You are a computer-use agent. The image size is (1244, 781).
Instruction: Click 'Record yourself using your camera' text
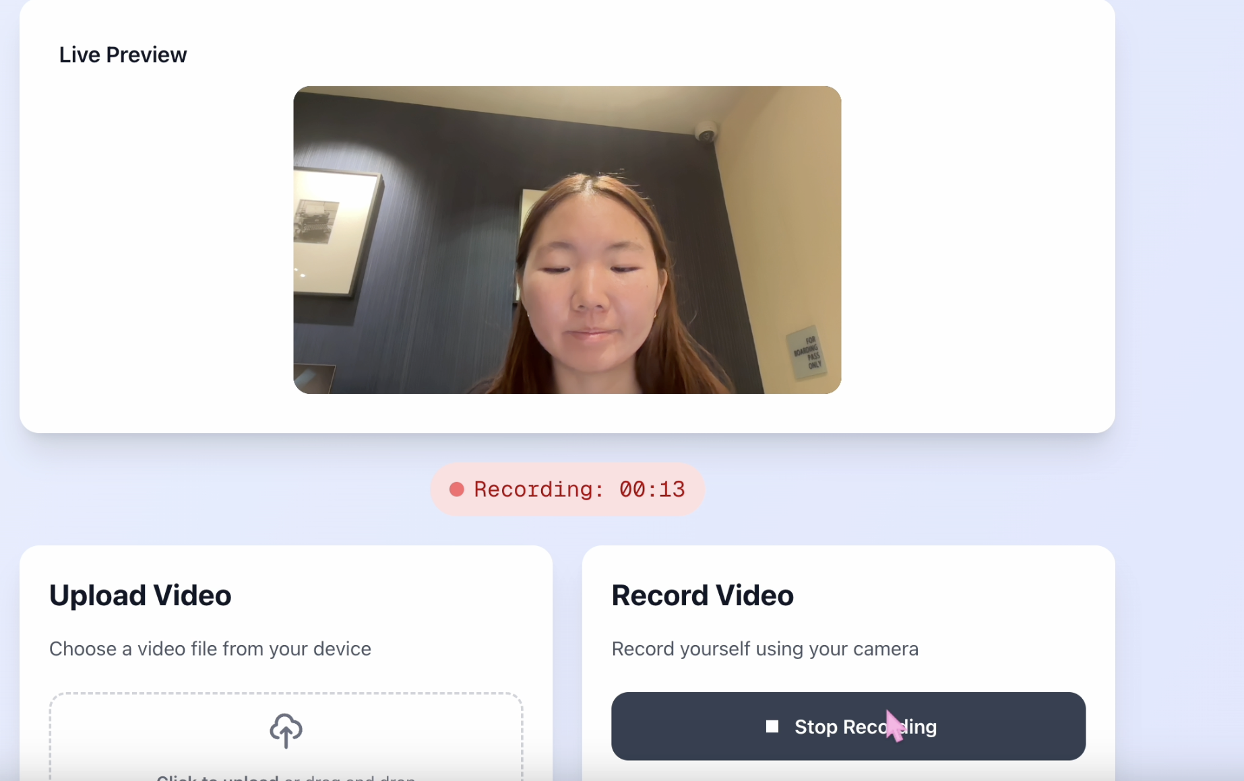(765, 648)
